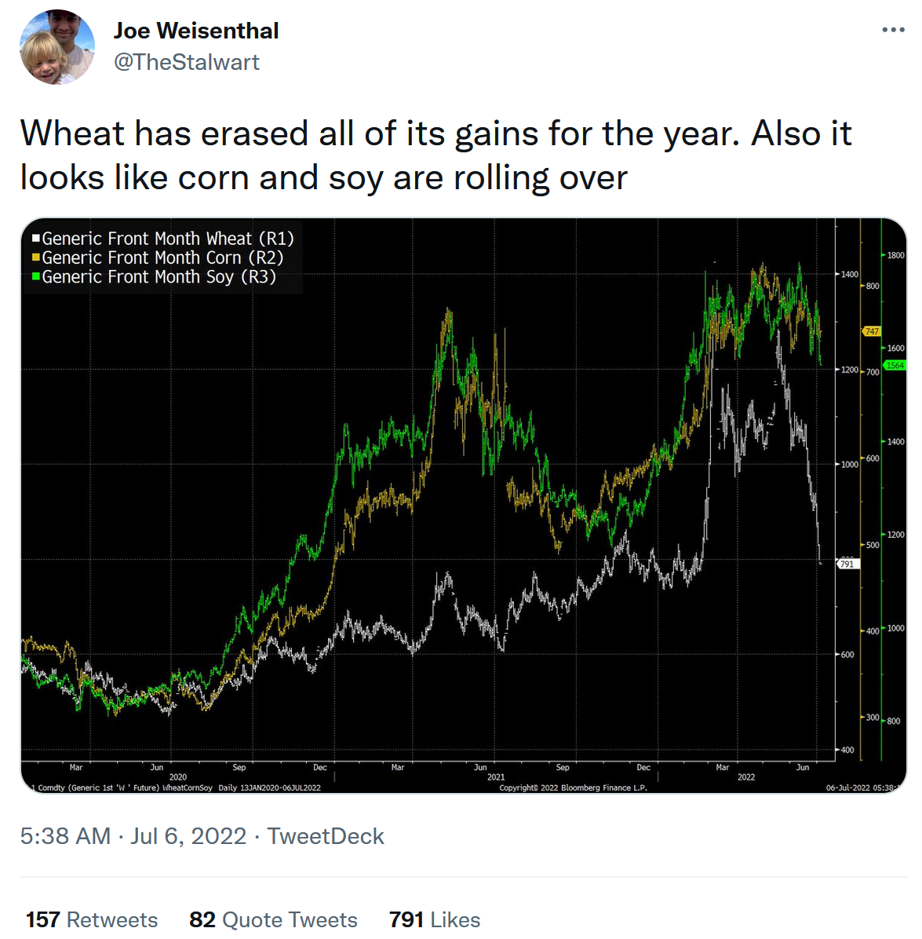Click the green 1564 soy price tag
This screenshot has height=939, width=922.
[x=895, y=365]
